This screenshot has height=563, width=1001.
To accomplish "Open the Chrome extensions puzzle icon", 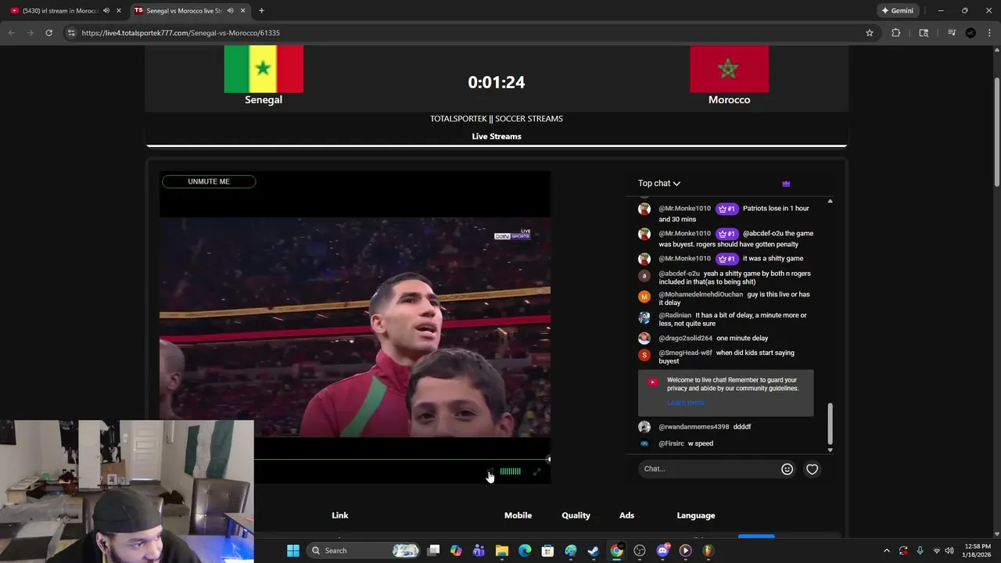I will [895, 33].
